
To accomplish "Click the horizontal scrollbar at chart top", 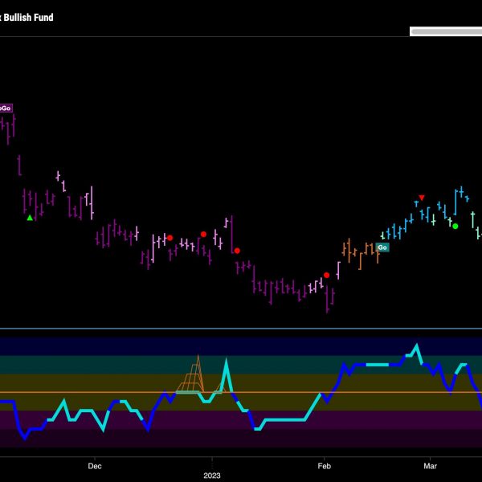I will point(446,31).
